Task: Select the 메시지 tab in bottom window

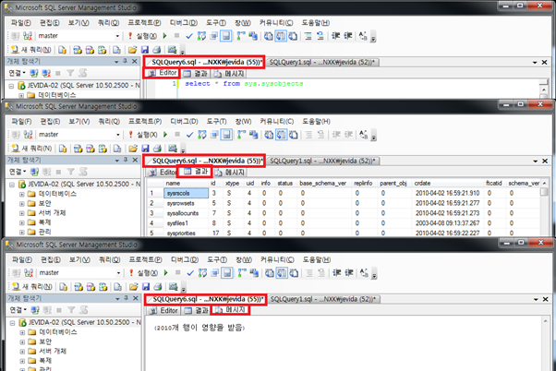Action: pos(231,310)
